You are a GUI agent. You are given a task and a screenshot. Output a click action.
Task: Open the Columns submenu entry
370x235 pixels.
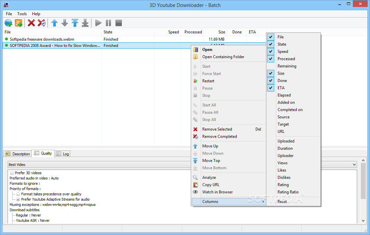pos(229,202)
